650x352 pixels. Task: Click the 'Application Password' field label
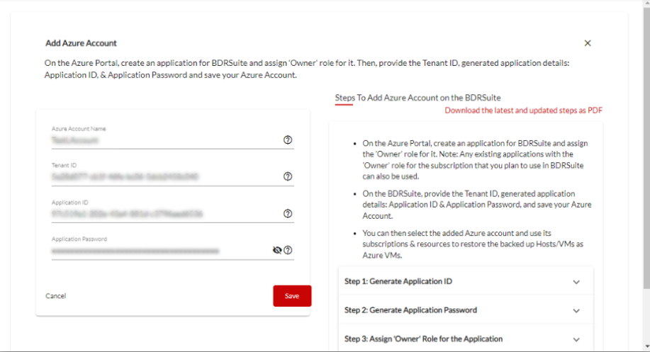pyautogui.click(x=79, y=239)
